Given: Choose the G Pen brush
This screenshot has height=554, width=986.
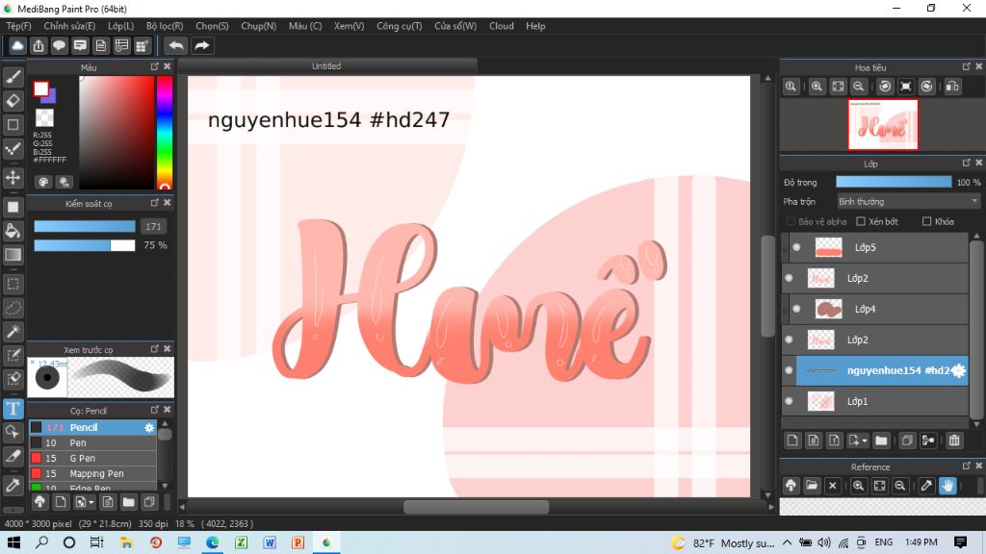Looking at the screenshot, I should pyautogui.click(x=92, y=459).
